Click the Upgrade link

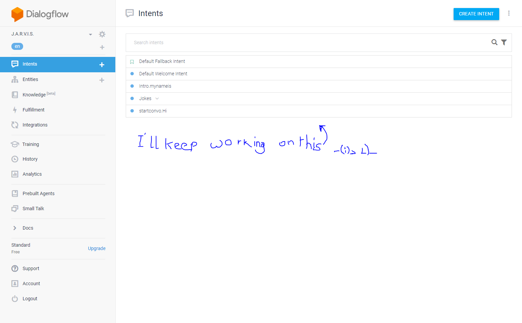pyautogui.click(x=97, y=248)
